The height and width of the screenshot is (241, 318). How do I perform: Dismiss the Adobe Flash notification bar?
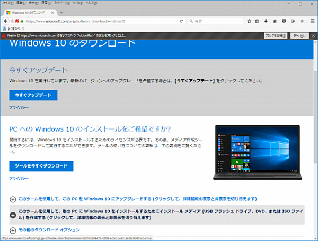313,36
